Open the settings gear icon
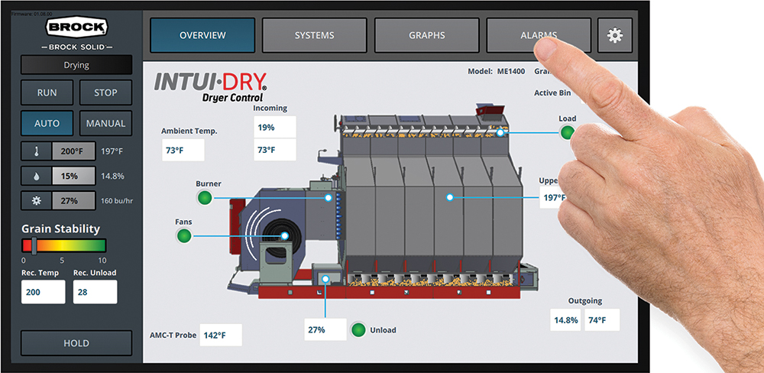Screen dimensions: 764x373 coord(614,35)
